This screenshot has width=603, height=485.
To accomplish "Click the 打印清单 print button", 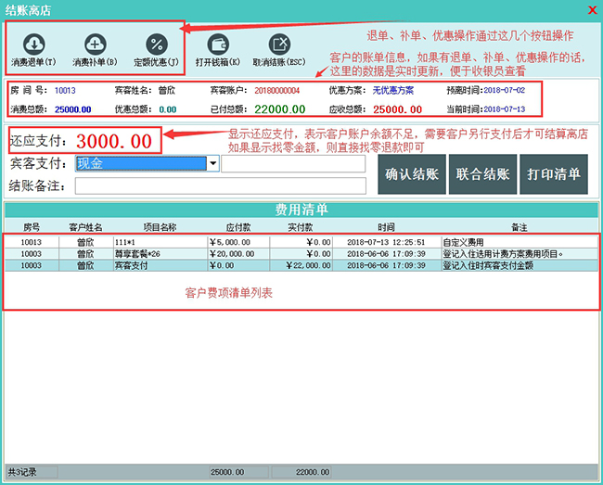I will pyautogui.click(x=554, y=173).
